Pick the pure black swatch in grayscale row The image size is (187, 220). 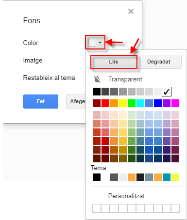click(x=97, y=92)
